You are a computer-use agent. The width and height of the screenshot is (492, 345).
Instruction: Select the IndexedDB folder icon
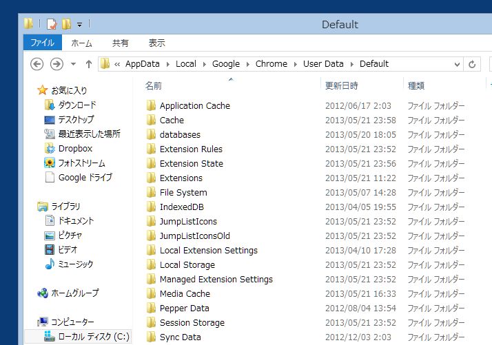151,207
